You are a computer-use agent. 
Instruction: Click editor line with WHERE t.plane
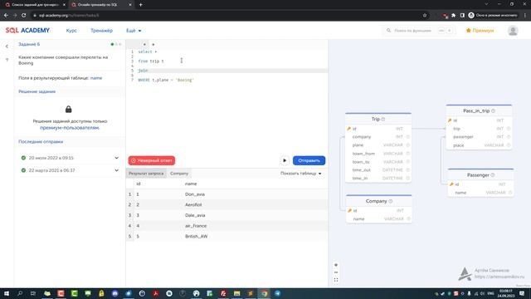[166, 80]
